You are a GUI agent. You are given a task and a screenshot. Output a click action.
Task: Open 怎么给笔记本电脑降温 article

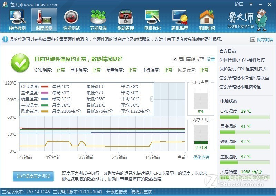click(240, 87)
